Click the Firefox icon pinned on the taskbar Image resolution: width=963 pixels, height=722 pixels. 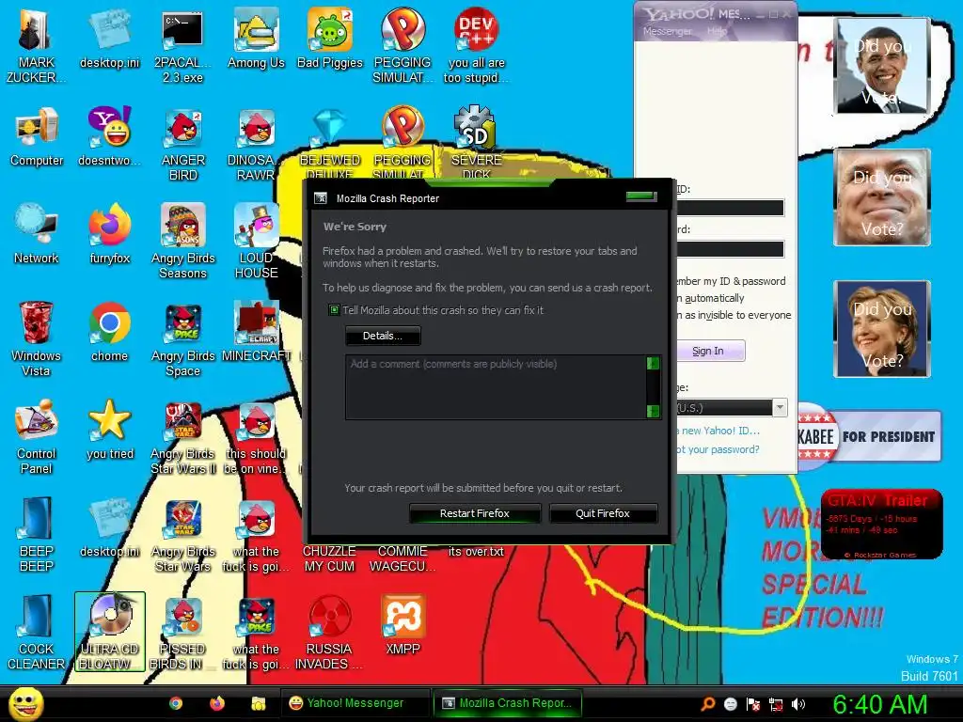217,703
